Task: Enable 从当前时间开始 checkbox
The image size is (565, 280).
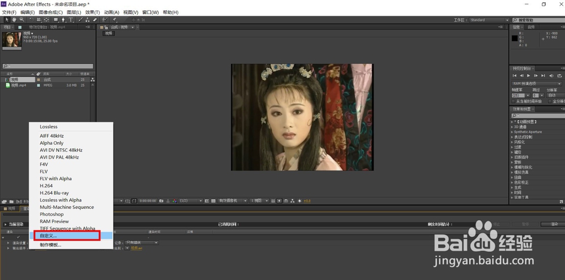Action: click(513, 102)
